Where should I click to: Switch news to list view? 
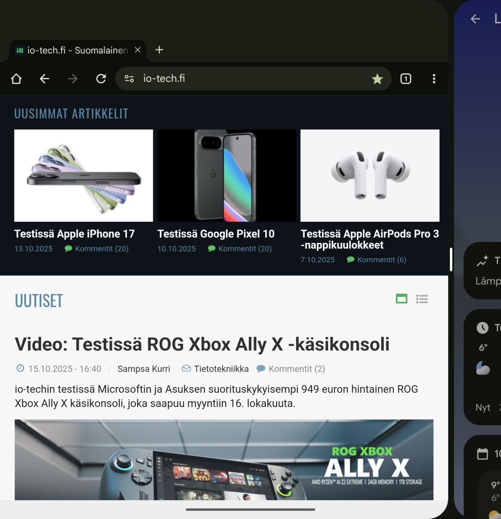tap(422, 299)
